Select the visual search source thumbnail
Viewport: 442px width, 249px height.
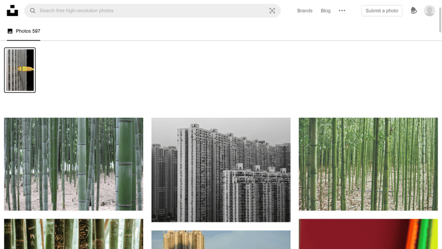coord(20,70)
